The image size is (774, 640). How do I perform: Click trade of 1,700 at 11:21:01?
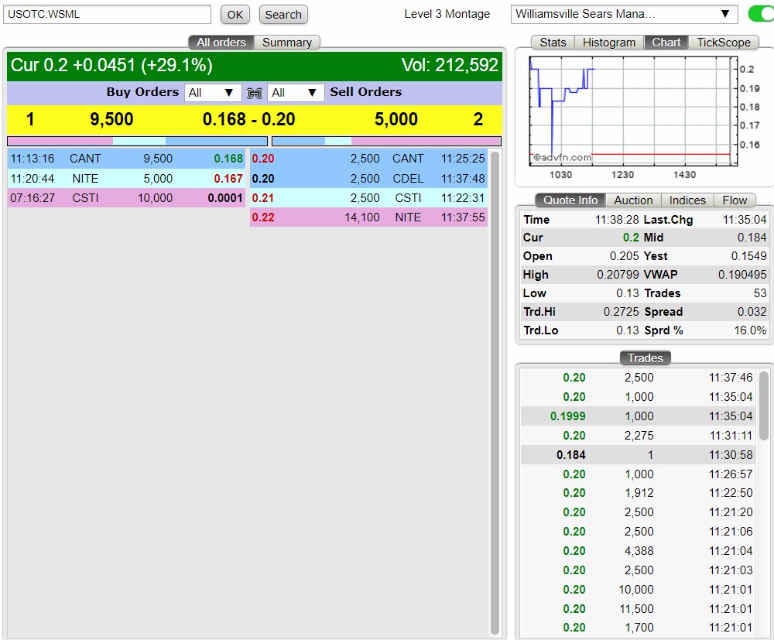click(639, 628)
